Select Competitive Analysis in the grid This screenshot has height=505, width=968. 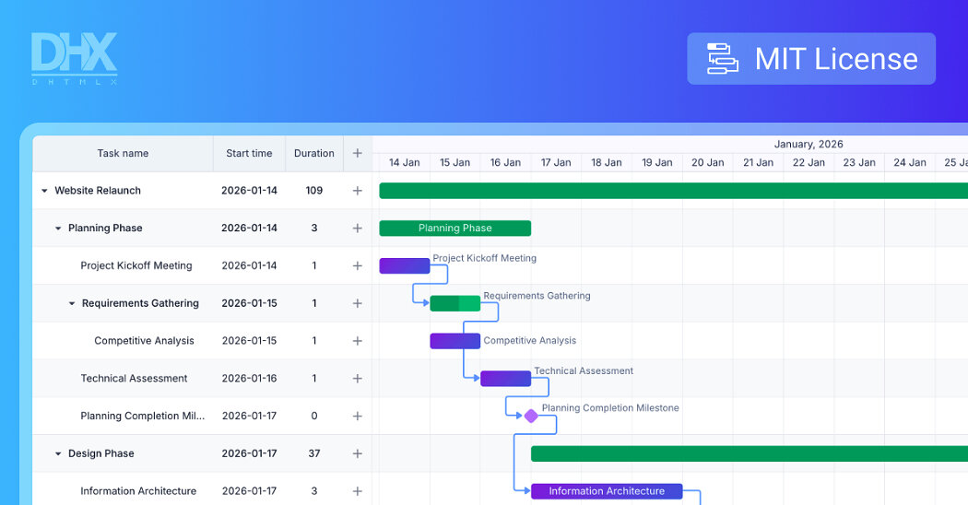[144, 341]
